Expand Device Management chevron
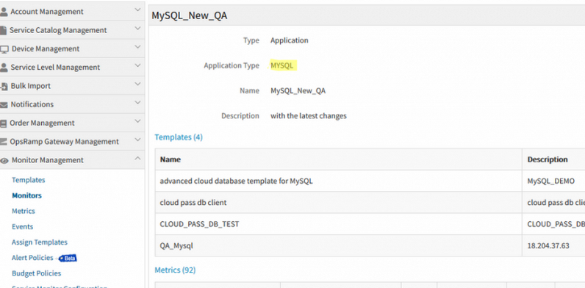The width and height of the screenshot is (585, 288). pos(137,47)
